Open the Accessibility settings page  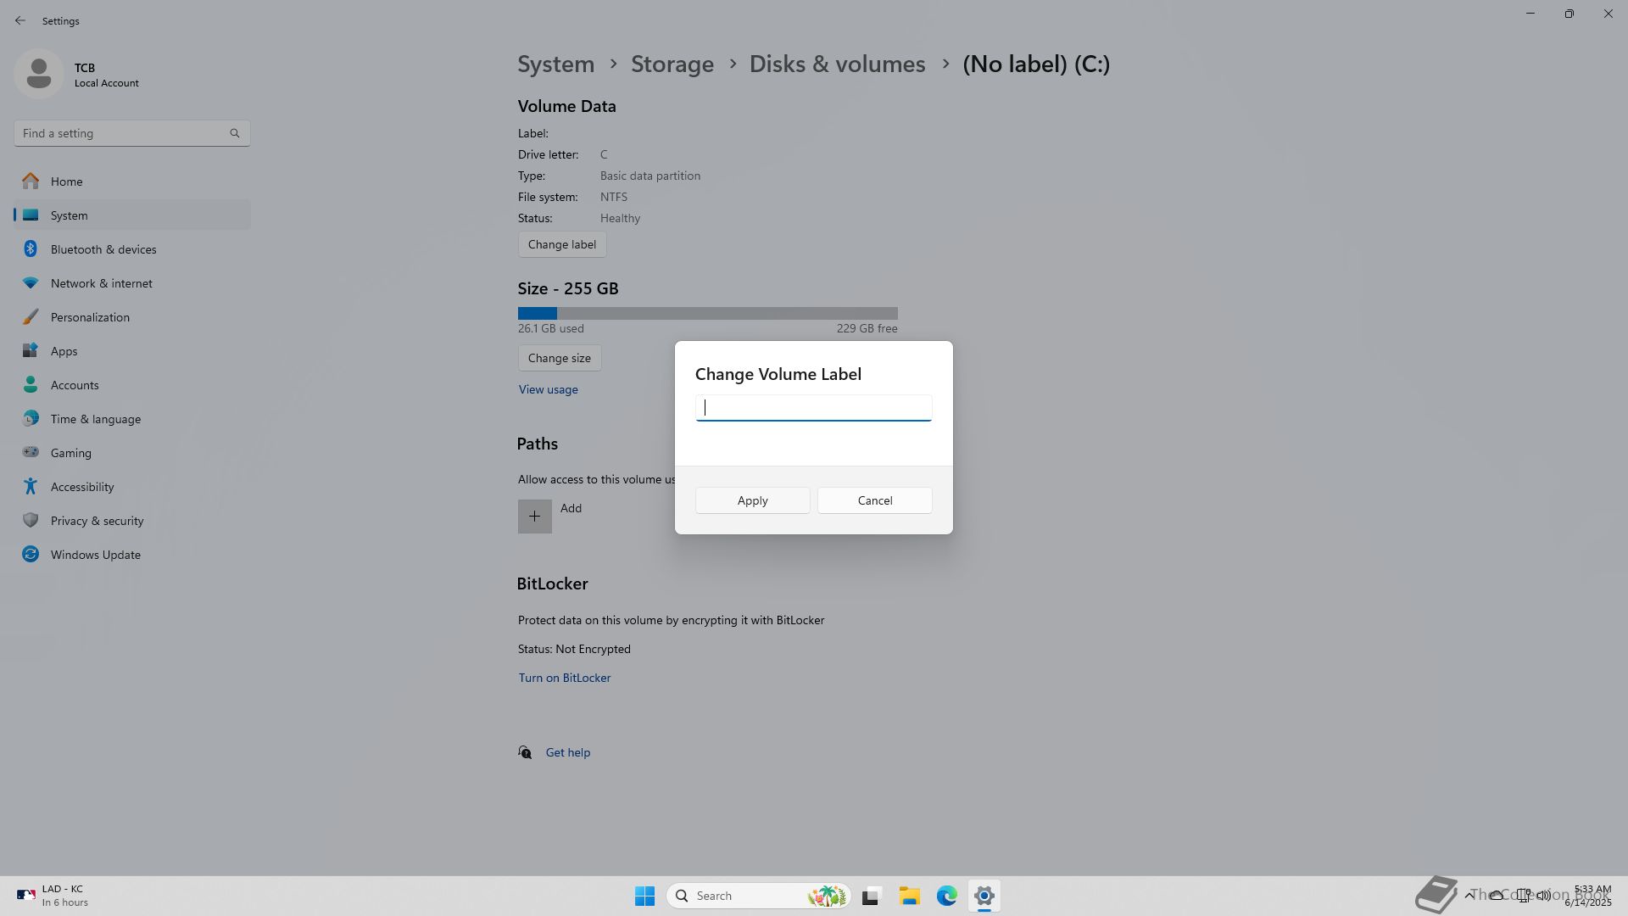81,487
